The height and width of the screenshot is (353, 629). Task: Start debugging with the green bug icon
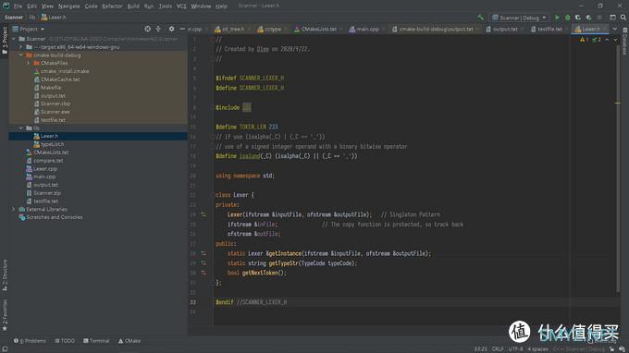[x=568, y=18]
